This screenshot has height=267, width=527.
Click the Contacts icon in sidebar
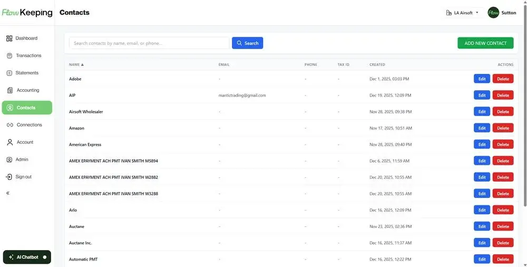click(x=9, y=108)
